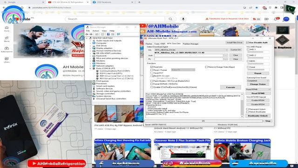Click the Auth file input field
This screenshot has height=168, width=298.
pos(189,55)
